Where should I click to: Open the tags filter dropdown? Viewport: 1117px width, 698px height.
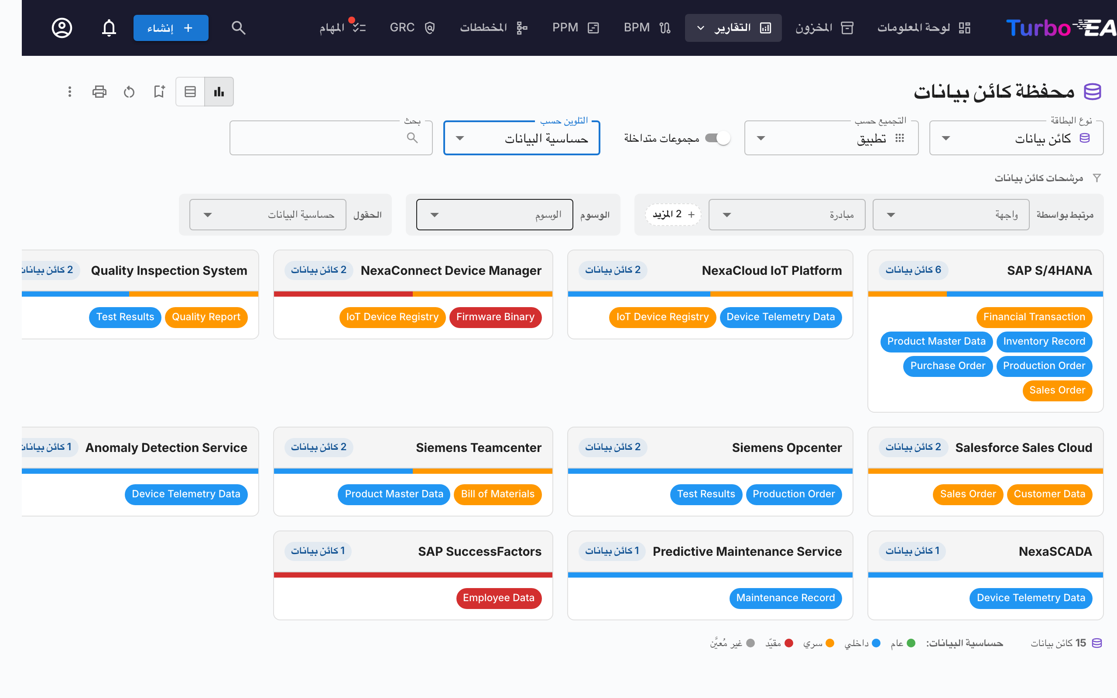pos(494,215)
